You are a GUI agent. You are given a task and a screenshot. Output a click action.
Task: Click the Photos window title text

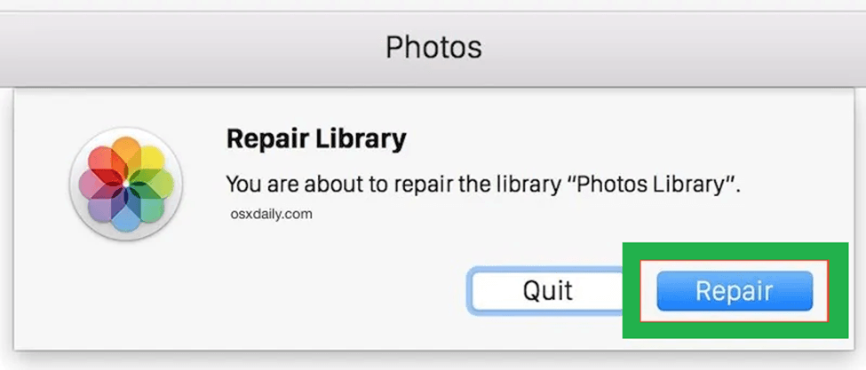tap(433, 46)
